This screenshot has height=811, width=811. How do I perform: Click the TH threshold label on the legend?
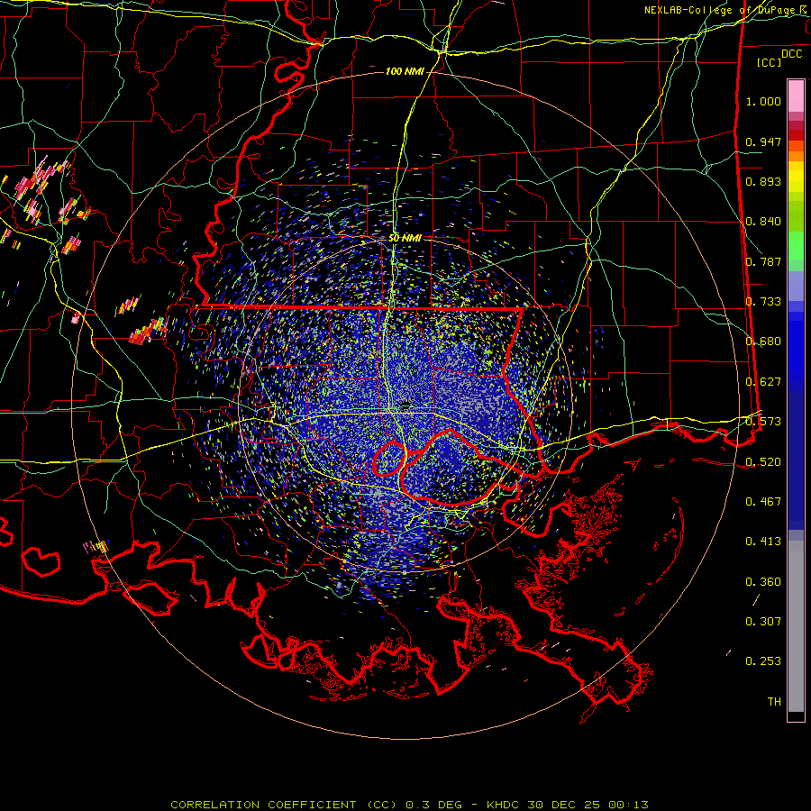point(774,702)
